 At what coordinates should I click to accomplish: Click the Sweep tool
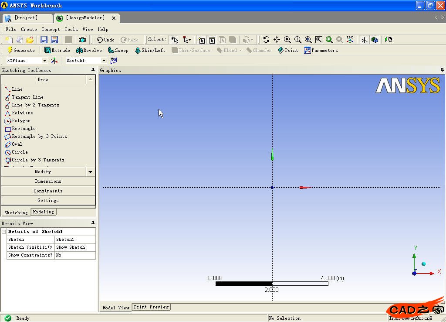pos(118,50)
